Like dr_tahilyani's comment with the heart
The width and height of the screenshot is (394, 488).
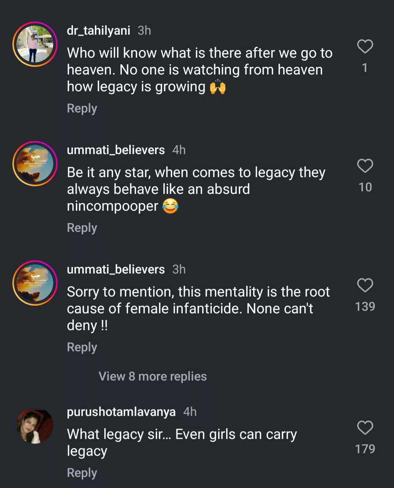tap(365, 47)
